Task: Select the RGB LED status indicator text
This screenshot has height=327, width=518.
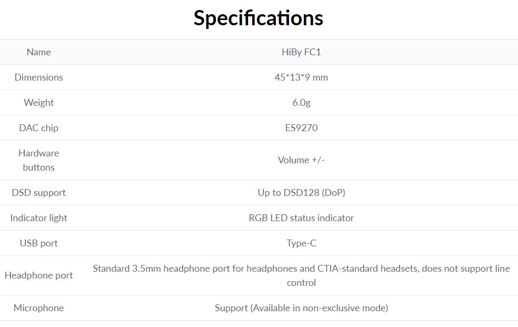Action: (301, 218)
